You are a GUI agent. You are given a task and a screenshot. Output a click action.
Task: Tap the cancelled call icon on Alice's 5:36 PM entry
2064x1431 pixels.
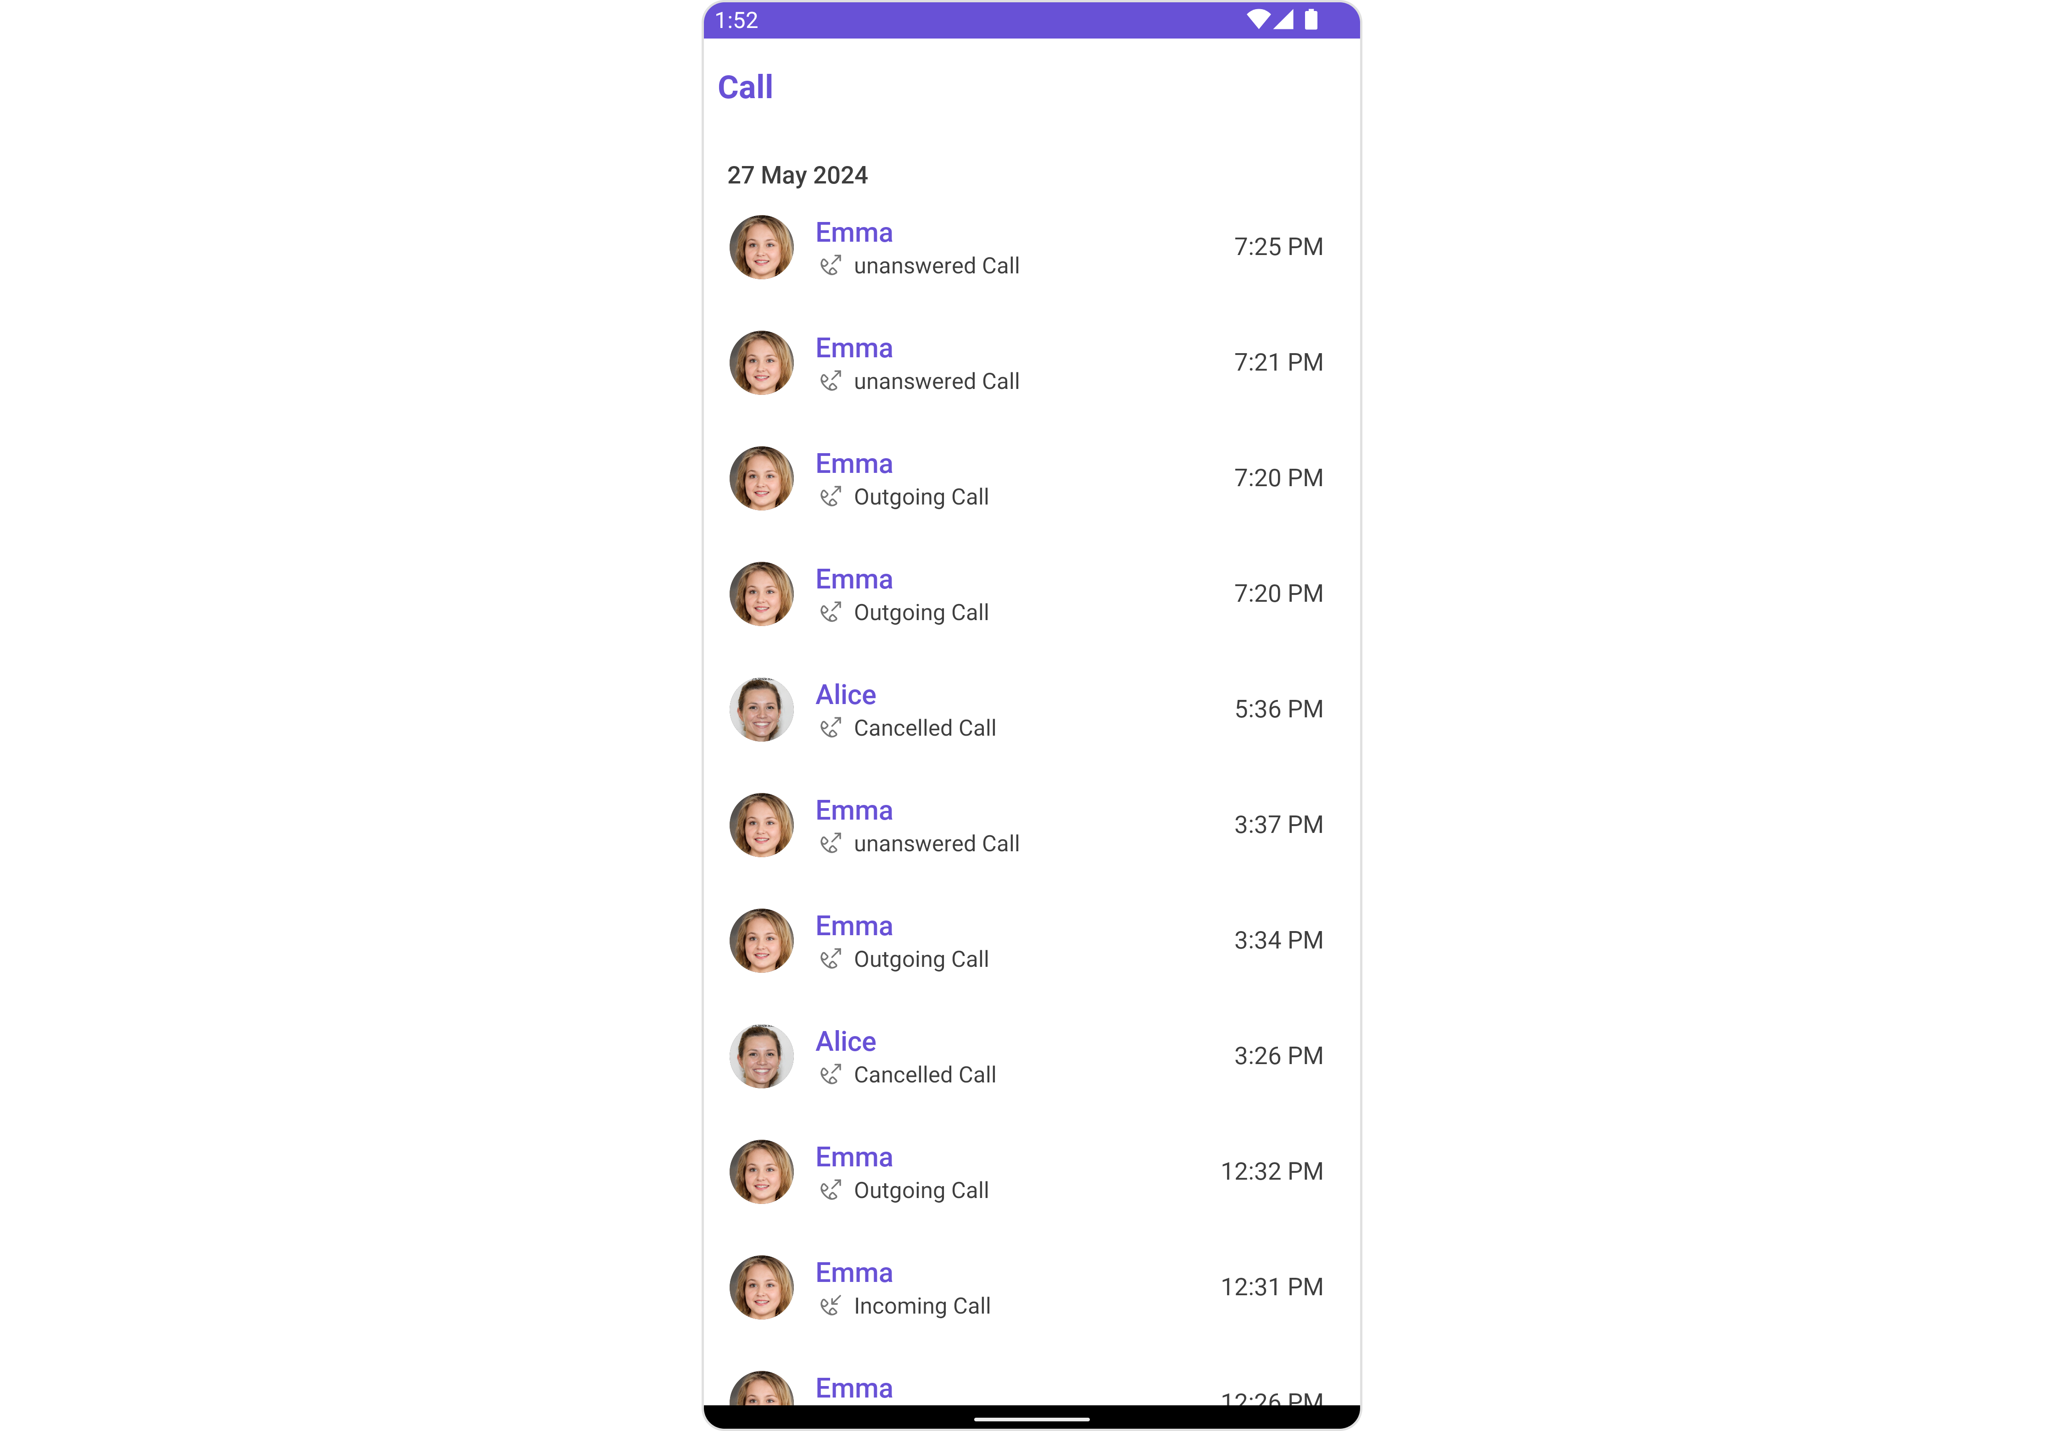point(831,728)
